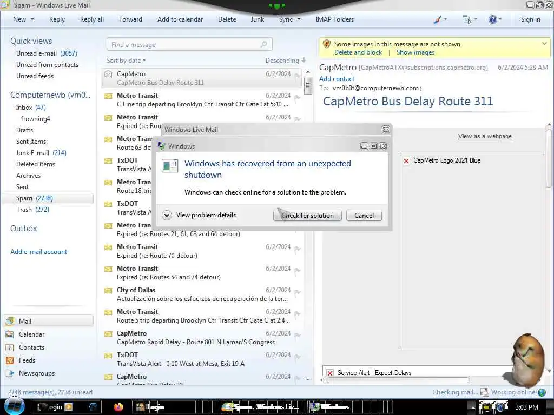Flag the CapMetro Rapid Delay Route 801 message

[297, 336]
